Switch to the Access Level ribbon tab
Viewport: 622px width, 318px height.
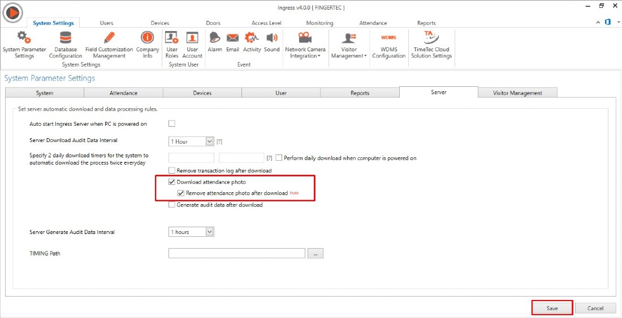[266, 23]
